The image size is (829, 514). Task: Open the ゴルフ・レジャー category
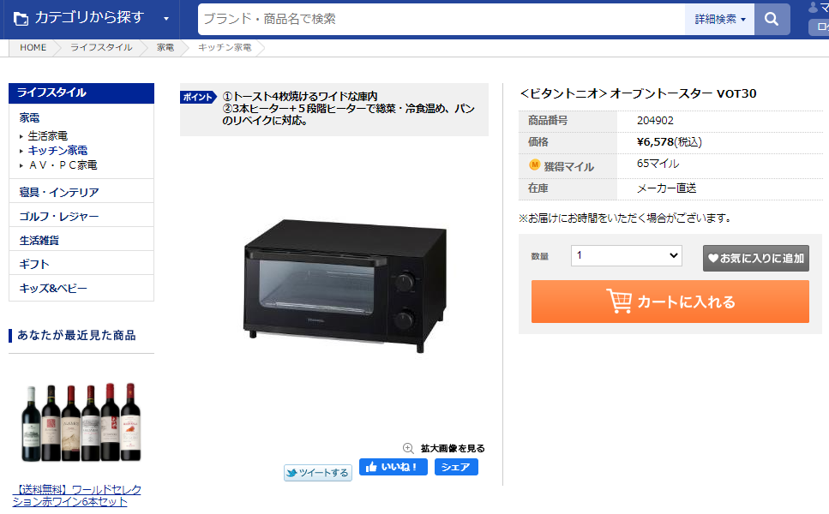click(x=59, y=217)
